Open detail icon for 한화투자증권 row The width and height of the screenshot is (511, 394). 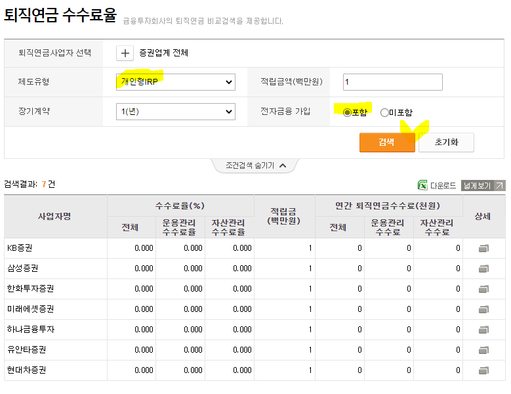(483, 289)
